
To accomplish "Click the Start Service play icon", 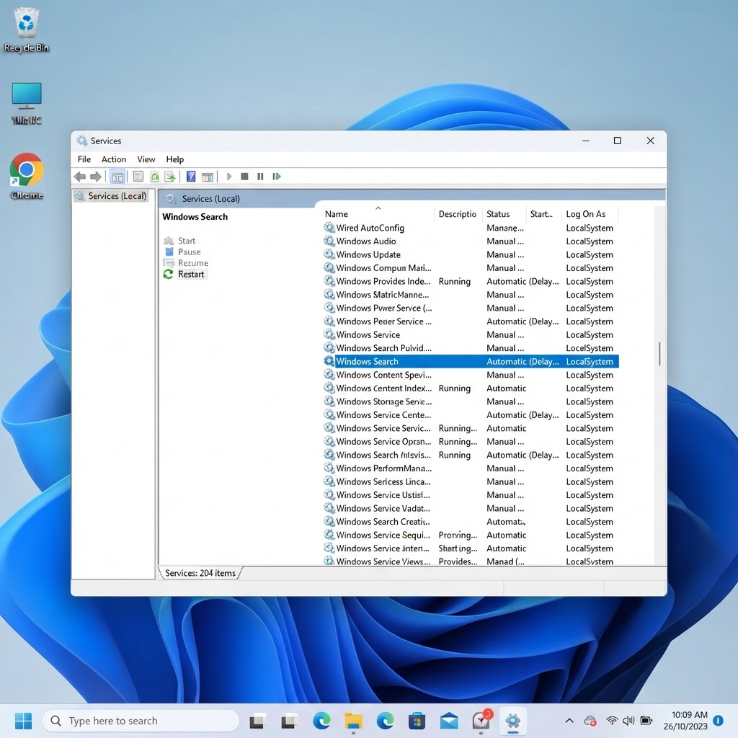I will click(x=229, y=177).
